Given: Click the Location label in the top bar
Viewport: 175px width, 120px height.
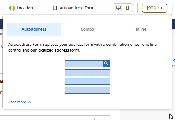Looking at the screenshot, I should click(x=25, y=8).
